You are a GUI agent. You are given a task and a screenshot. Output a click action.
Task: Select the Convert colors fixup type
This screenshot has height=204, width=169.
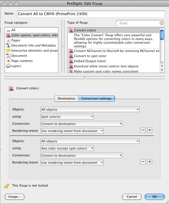[114, 30]
